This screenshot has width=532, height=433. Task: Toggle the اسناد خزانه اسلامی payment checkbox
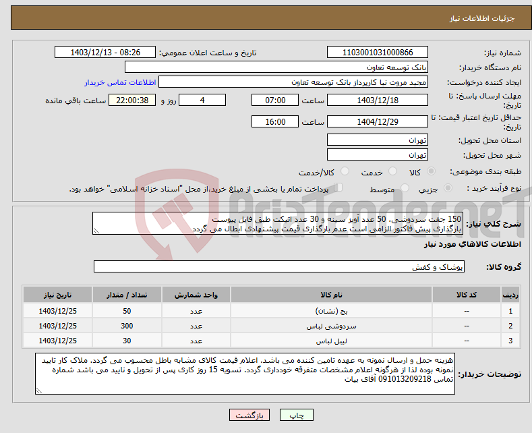[338, 187]
